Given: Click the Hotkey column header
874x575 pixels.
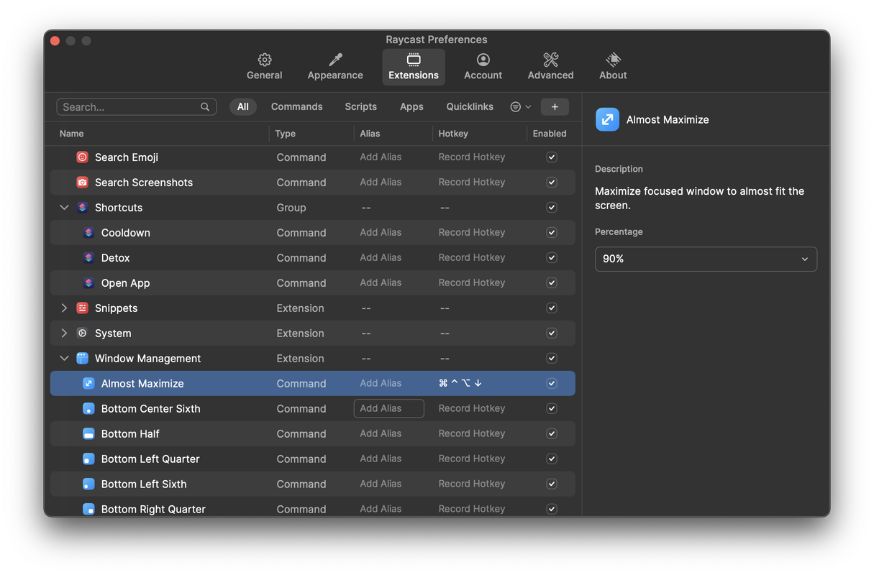Looking at the screenshot, I should coord(453,134).
